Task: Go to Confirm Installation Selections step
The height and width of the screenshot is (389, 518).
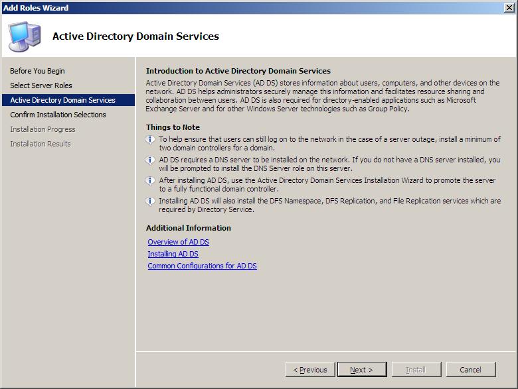Action: (x=58, y=115)
